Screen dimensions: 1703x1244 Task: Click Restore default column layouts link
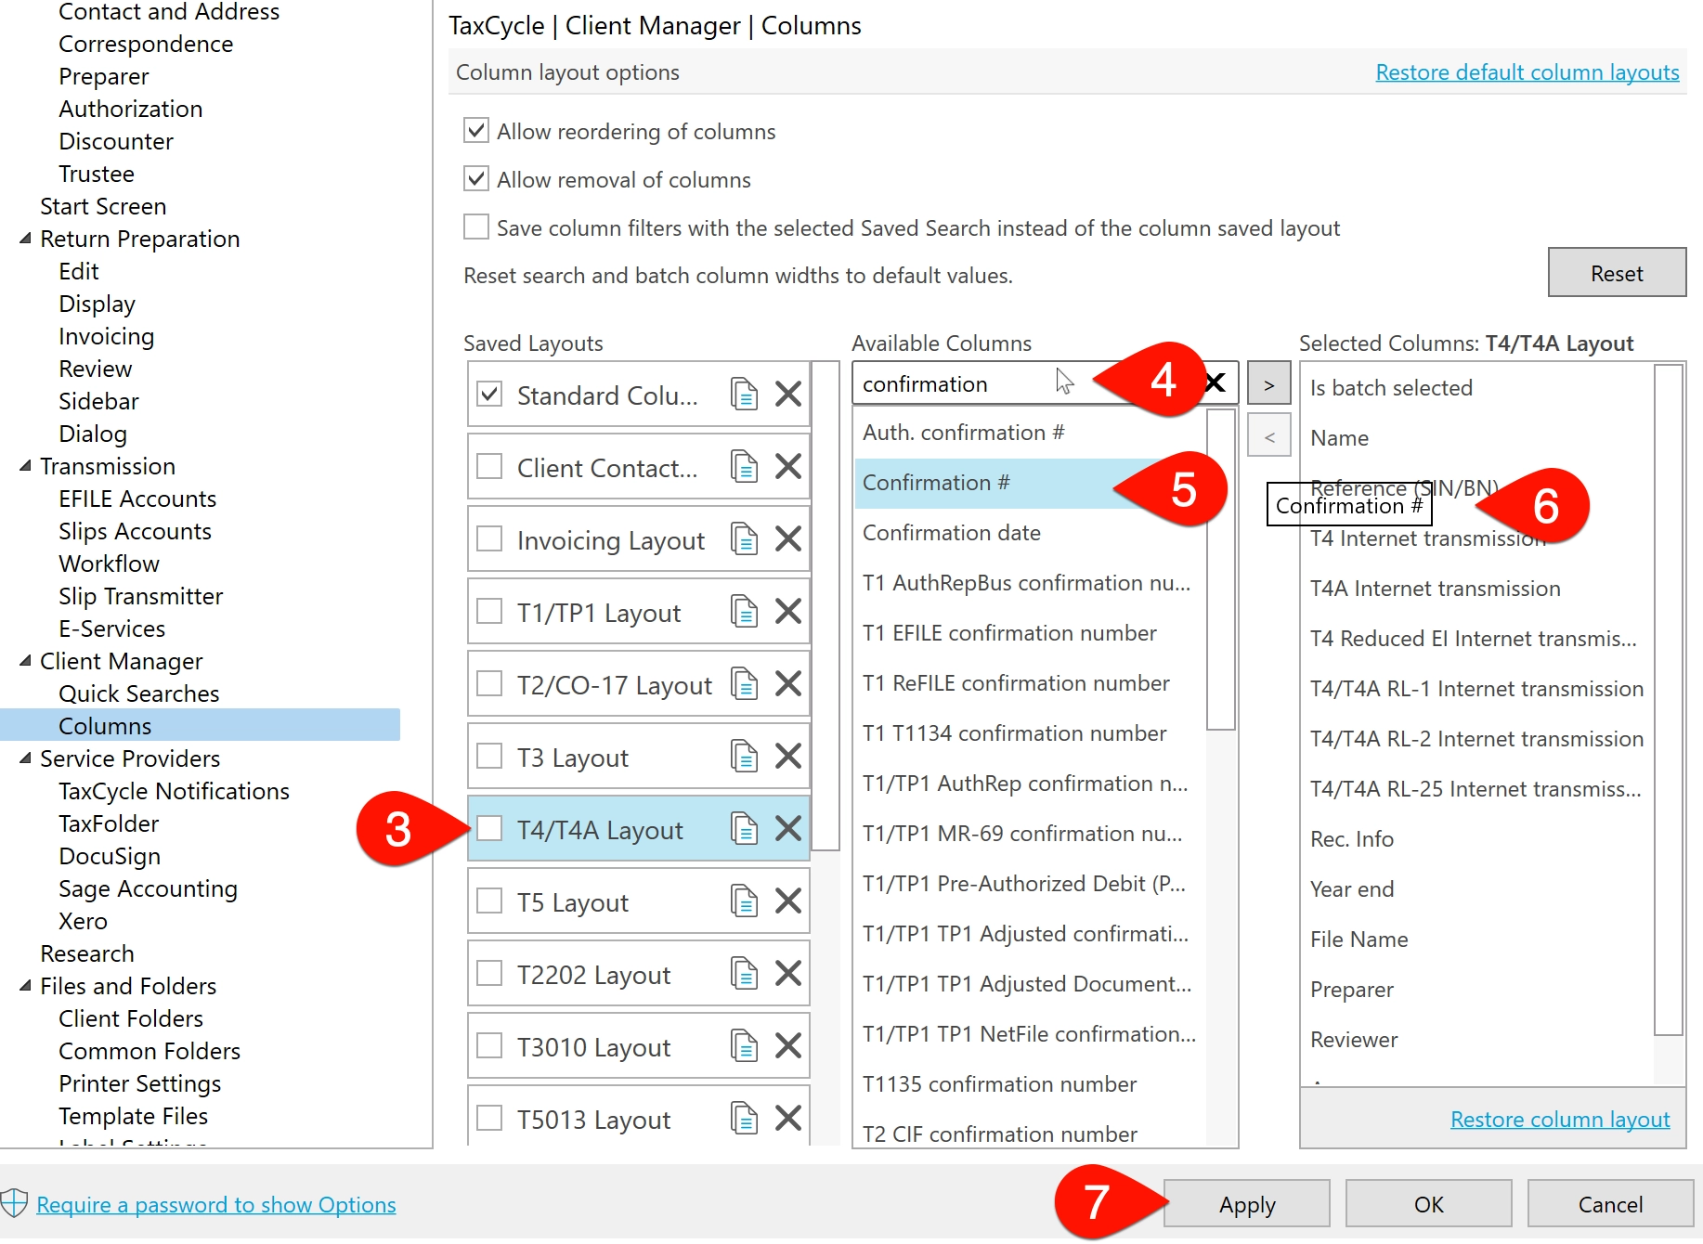tap(1527, 72)
